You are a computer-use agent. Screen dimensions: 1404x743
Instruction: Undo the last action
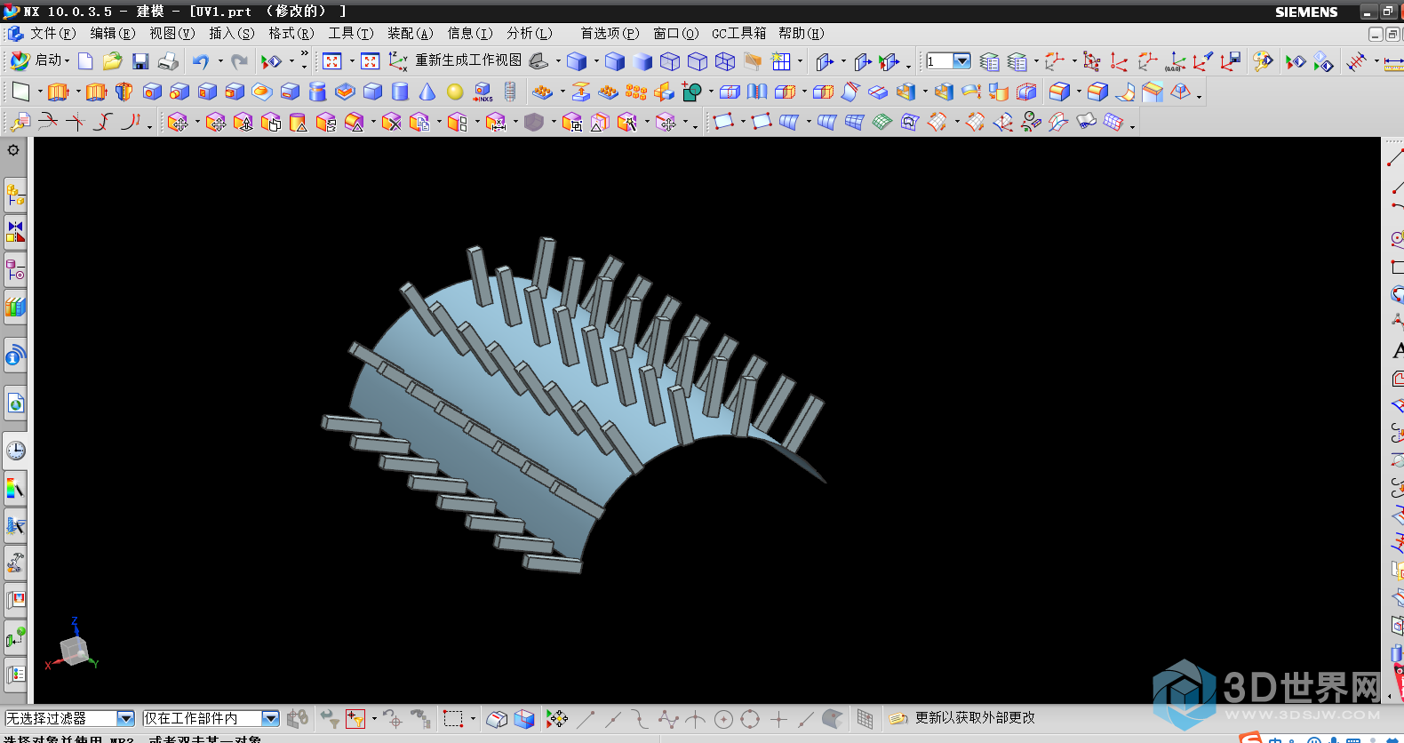pos(201,61)
